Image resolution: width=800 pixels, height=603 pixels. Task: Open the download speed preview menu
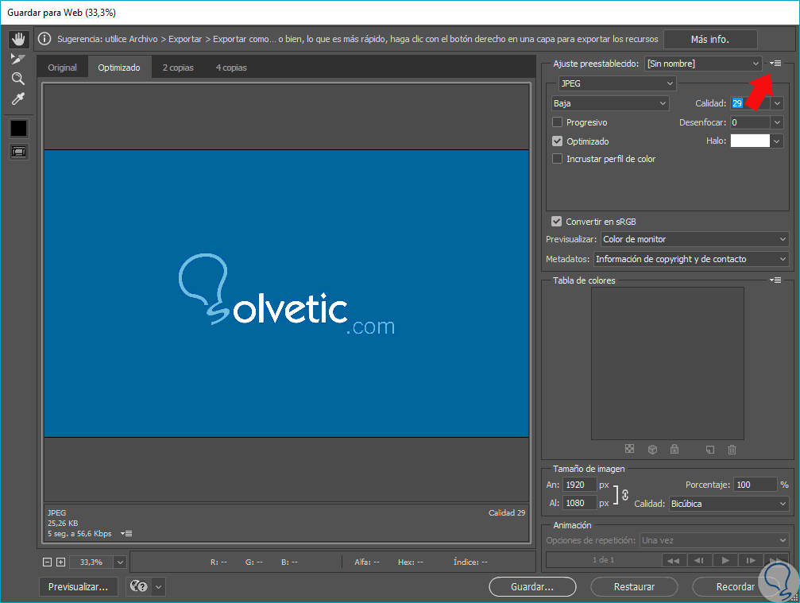[x=126, y=534]
